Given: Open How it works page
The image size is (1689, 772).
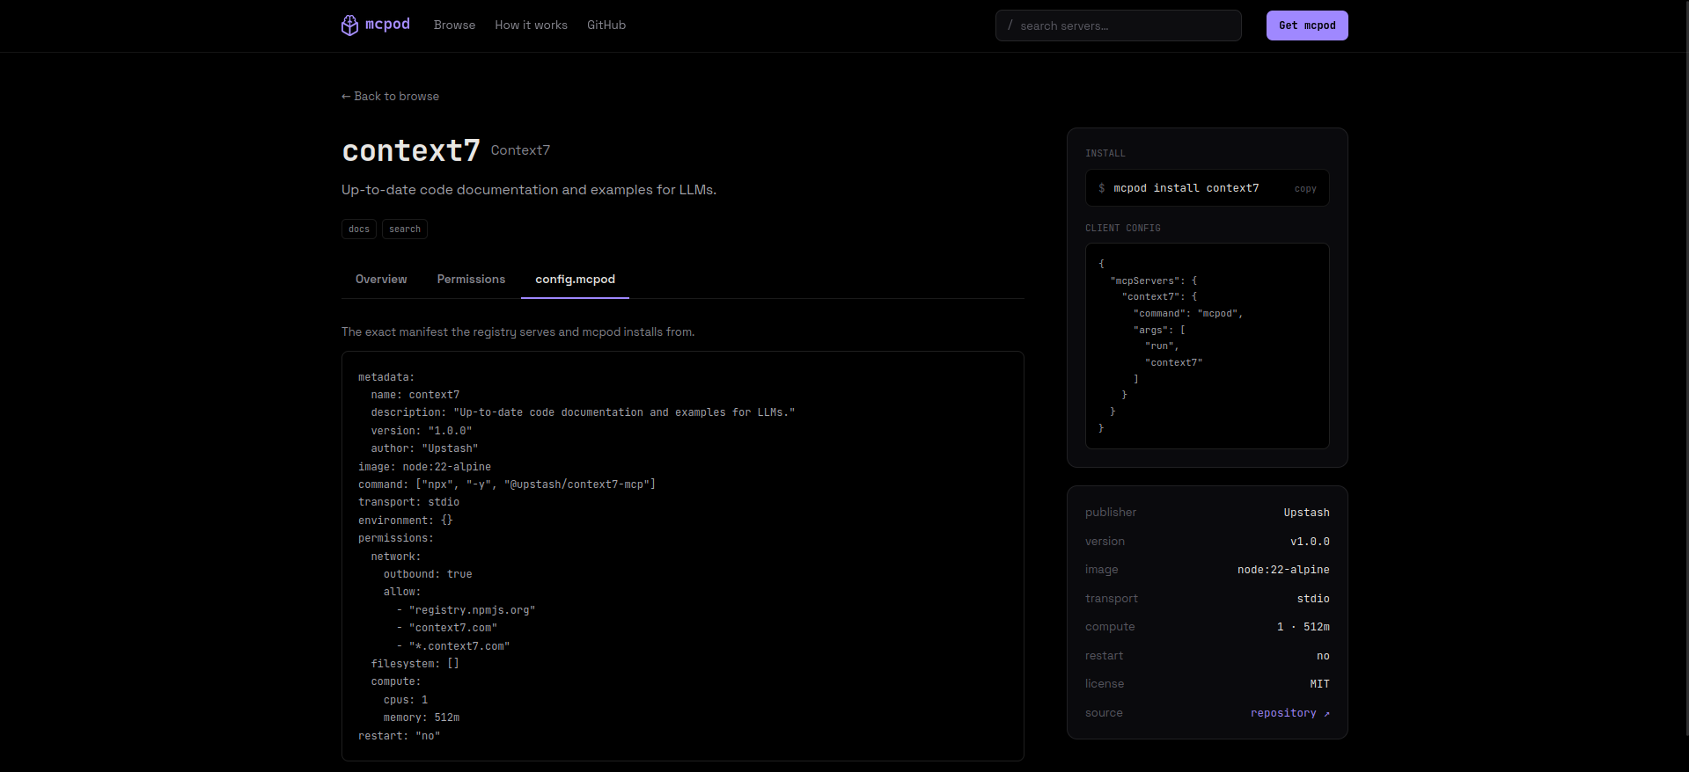Looking at the screenshot, I should point(531,25).
